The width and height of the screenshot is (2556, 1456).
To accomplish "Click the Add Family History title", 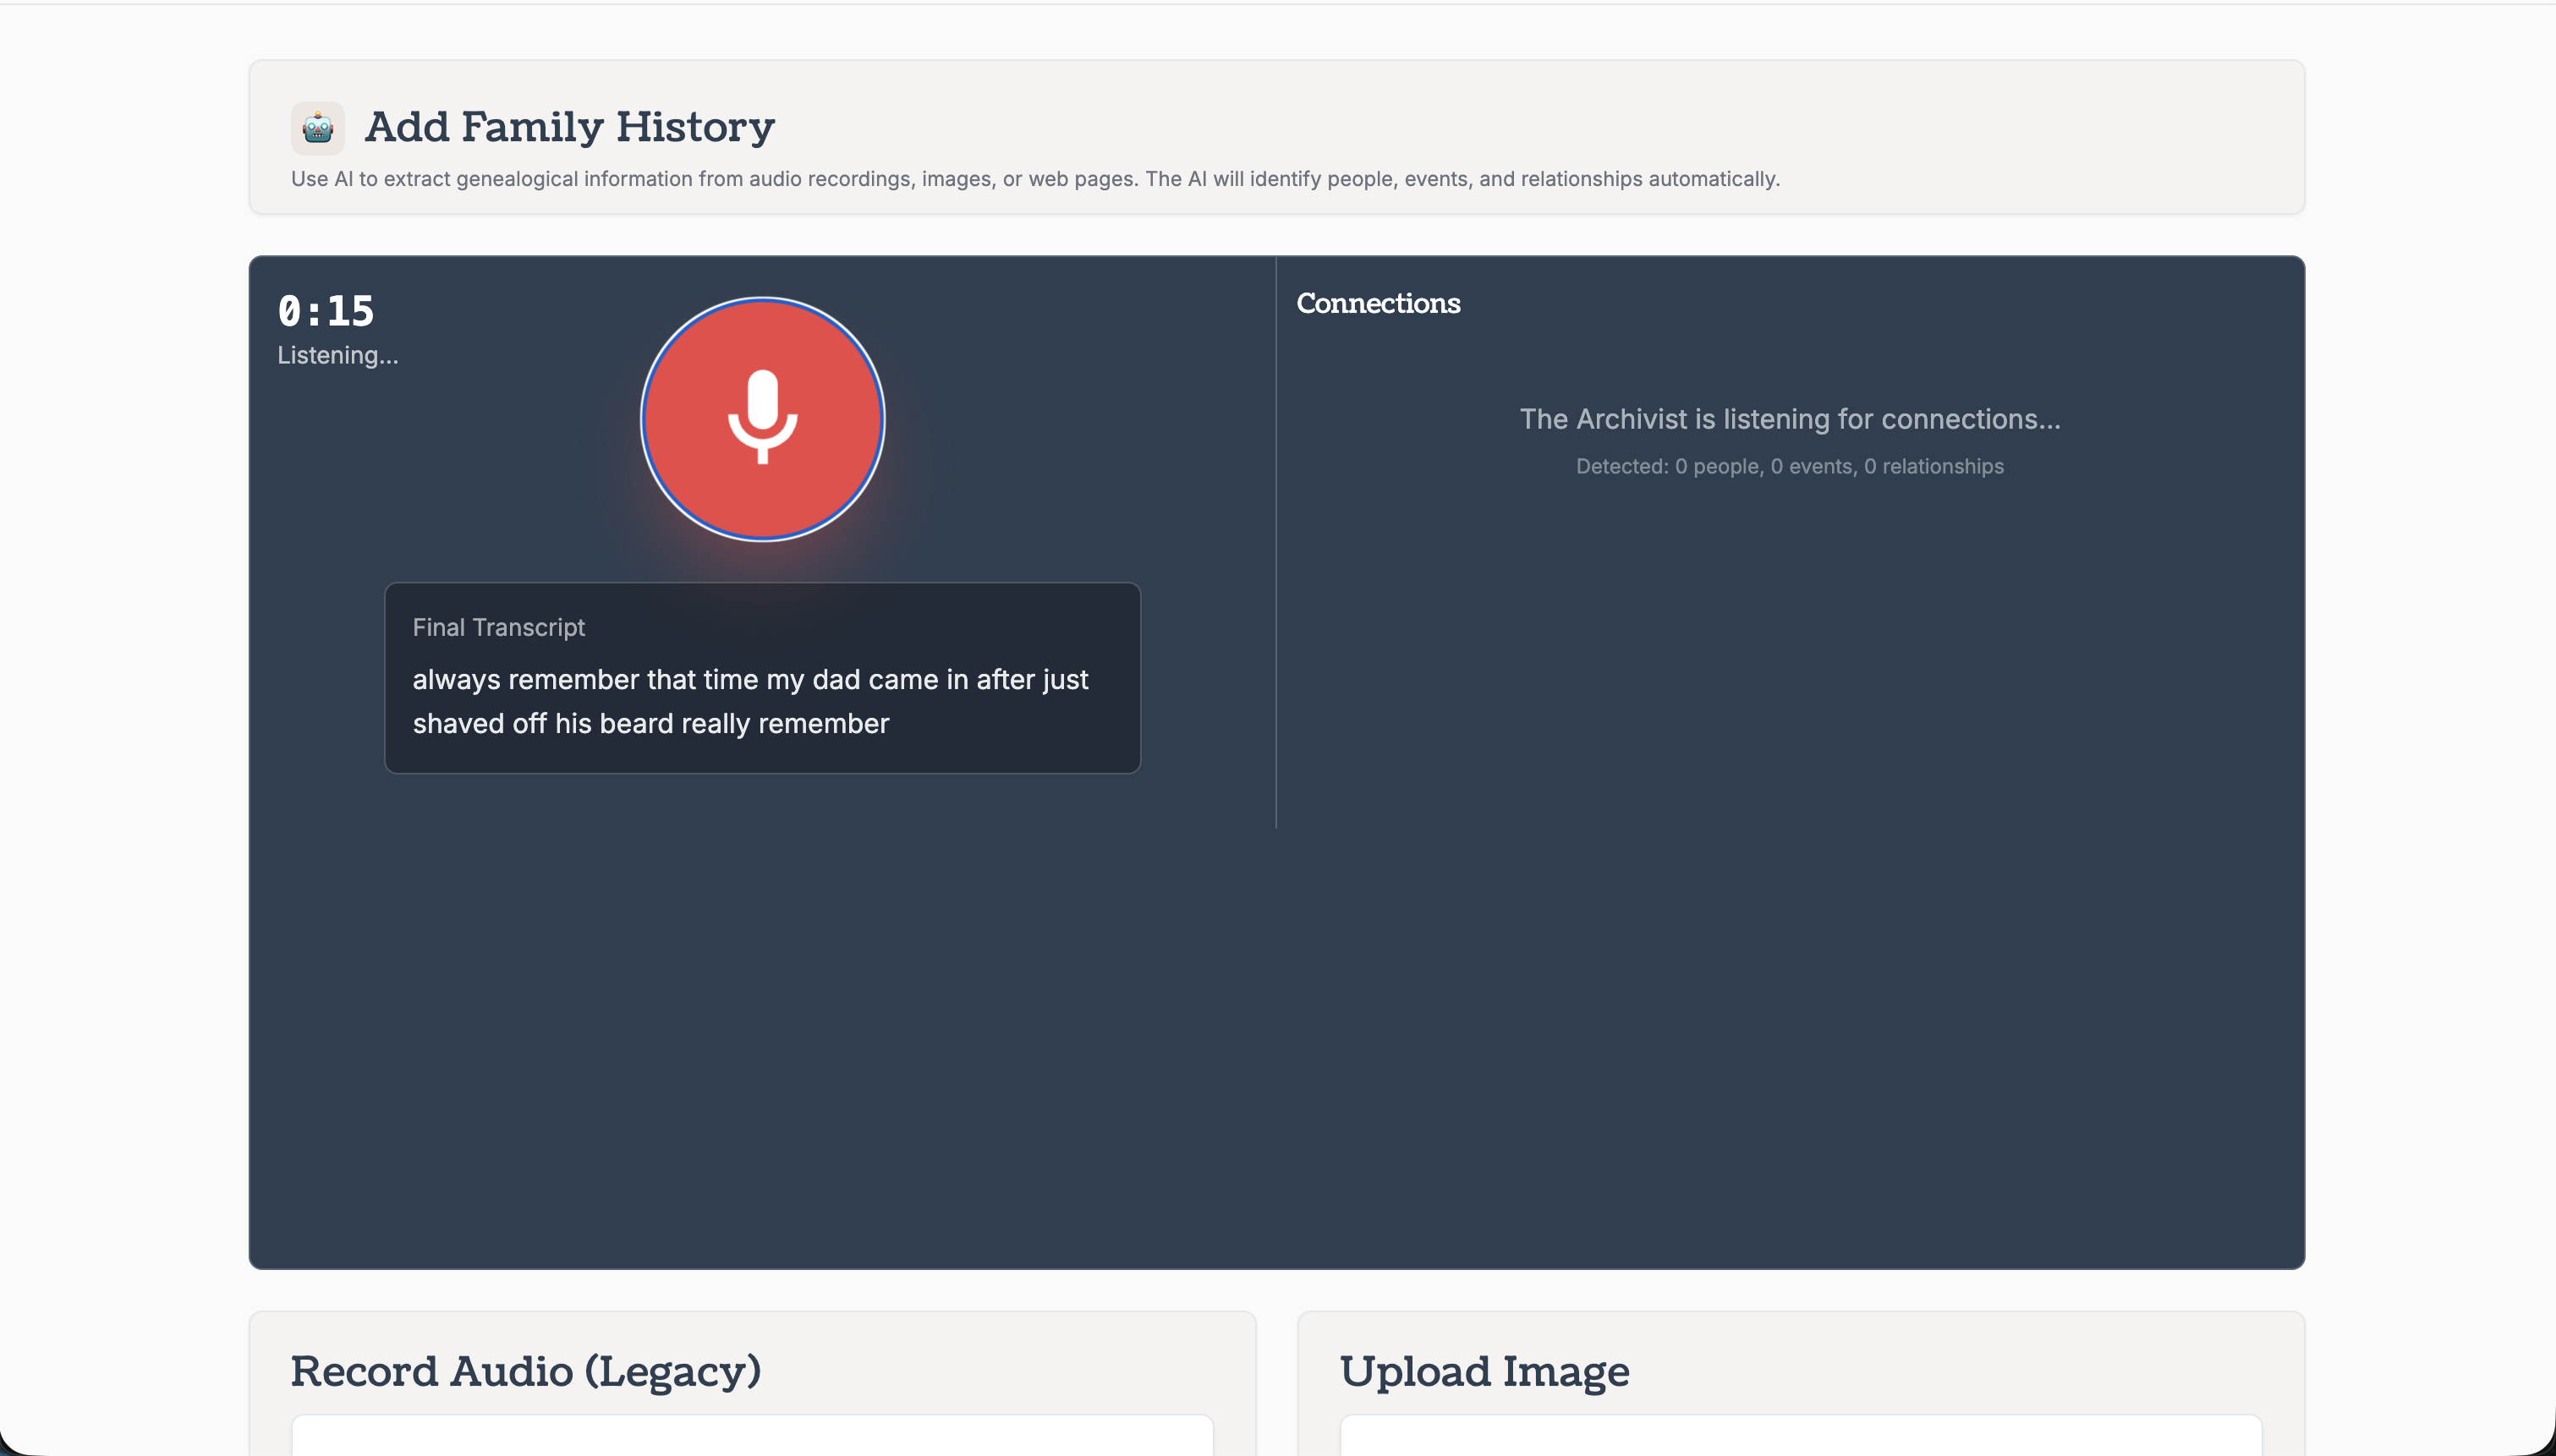I will 569,127.
